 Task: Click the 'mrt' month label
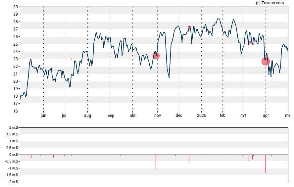point(243,116)
